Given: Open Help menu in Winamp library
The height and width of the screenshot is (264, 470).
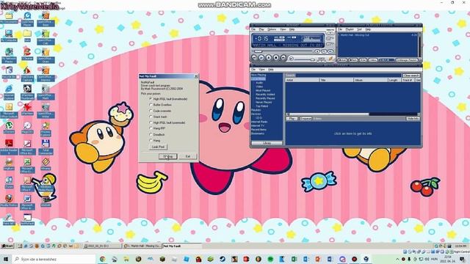Looking at the screenshot, I should pos(271,70).
